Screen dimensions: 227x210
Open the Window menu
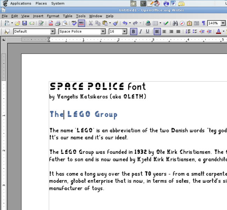[96, 16]
